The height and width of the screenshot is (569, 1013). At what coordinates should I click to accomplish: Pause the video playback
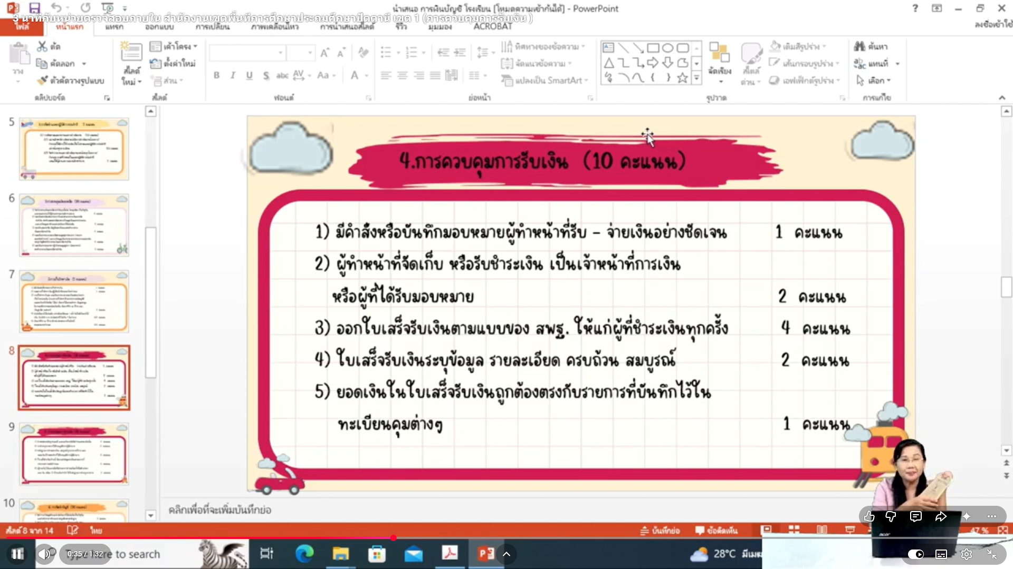(17, 554)
